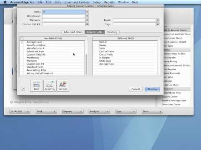Toggle the select-all checkbox in Available Fields header
The width and height of the screenshot is (201, 150).
coord(22,38)
